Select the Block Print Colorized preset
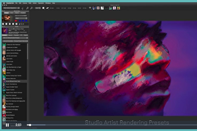The image size is (197, 131). coord(15,95)
